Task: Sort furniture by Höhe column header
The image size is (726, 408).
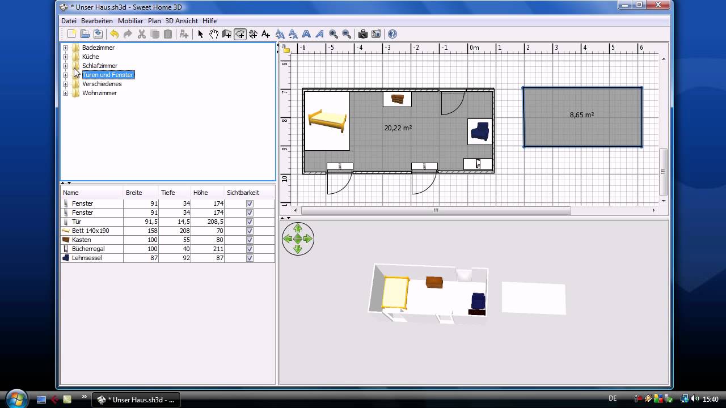Action: pyautogui.click(x=208, y=193)
